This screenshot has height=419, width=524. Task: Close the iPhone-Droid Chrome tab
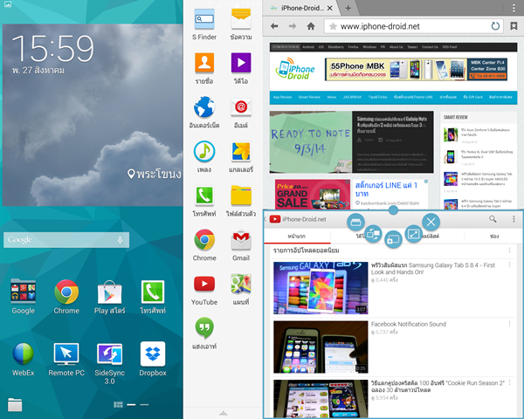[329, 8]
